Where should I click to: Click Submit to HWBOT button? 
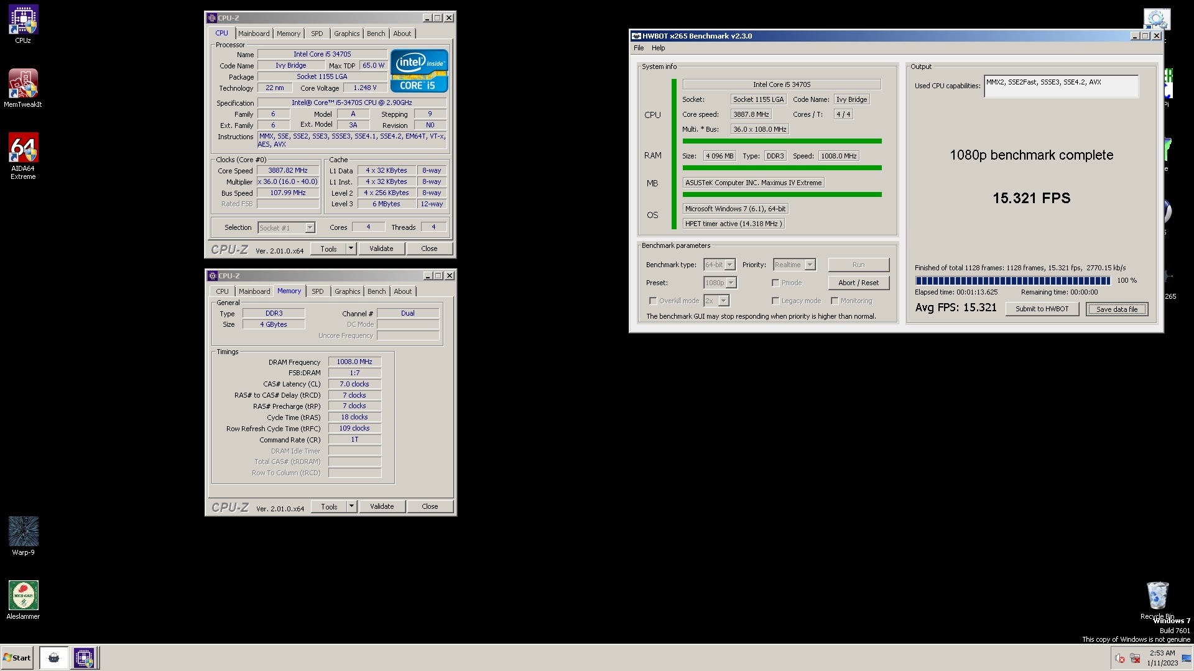[1042, 309]
